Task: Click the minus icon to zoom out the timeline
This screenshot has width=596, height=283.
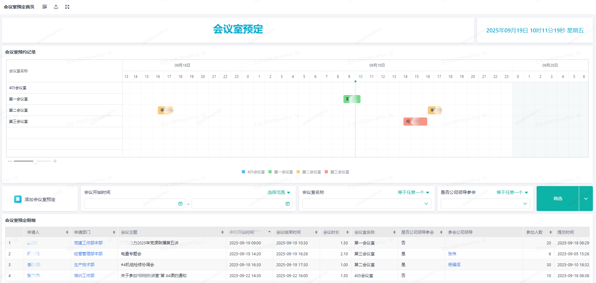Action: (x=9, y=161)
